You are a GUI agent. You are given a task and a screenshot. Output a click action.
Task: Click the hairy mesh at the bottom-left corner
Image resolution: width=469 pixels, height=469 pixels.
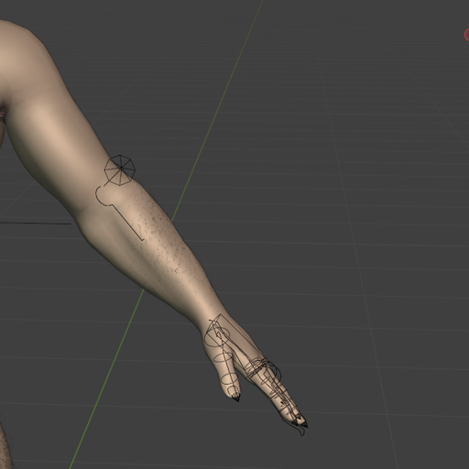coord(5,449)
